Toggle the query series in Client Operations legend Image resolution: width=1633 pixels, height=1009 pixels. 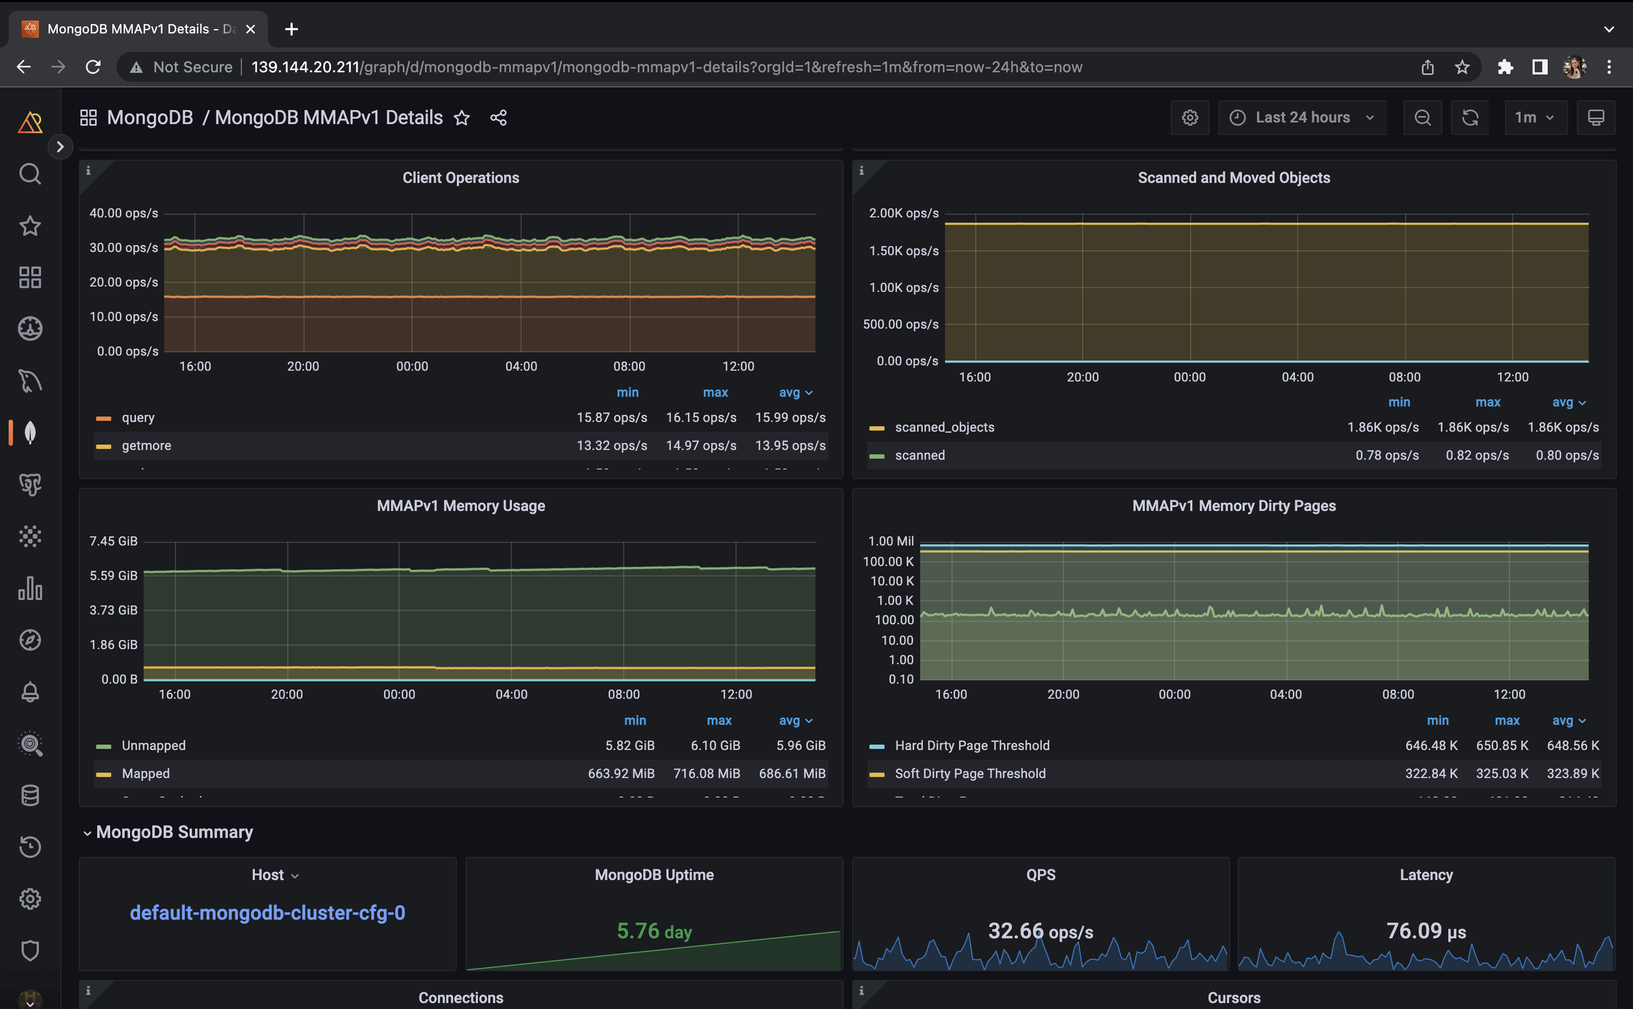point(138,418)
